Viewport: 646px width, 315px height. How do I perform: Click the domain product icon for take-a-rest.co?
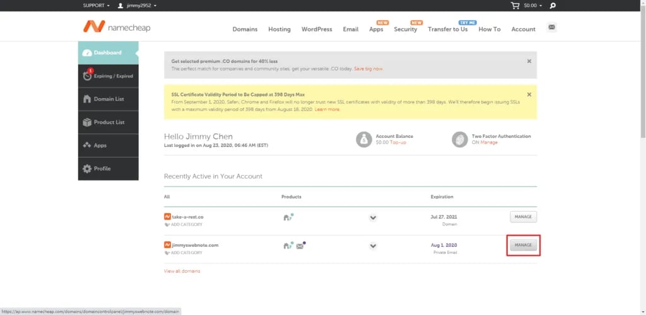(x=288, y=217)
